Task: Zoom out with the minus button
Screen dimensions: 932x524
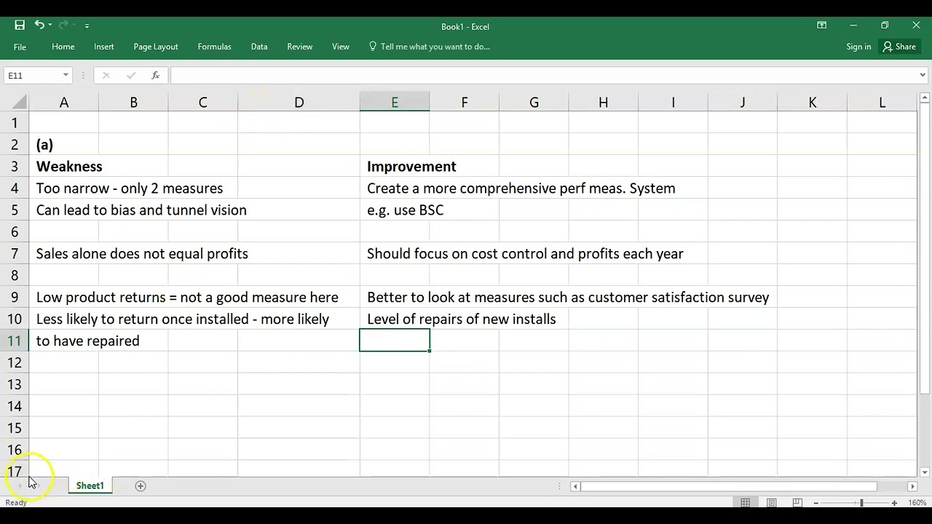Action: [816, 503]
